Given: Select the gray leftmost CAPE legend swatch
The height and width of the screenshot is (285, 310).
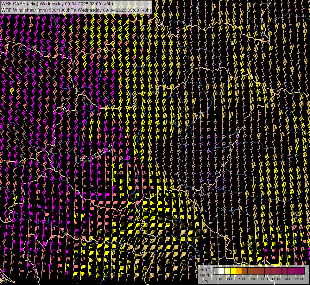Looking at the screenshot, I should coord(216,271).
